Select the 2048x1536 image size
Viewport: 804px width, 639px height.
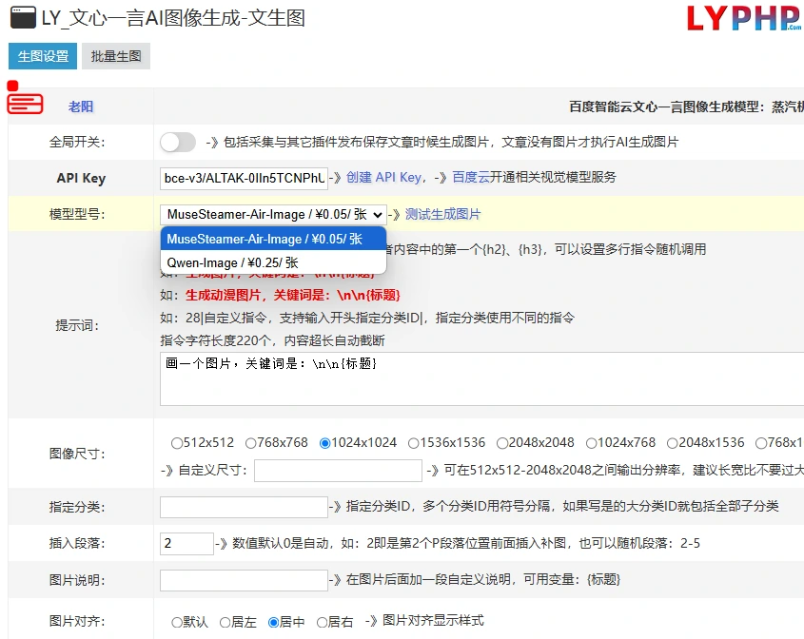[x=673, y=443]
